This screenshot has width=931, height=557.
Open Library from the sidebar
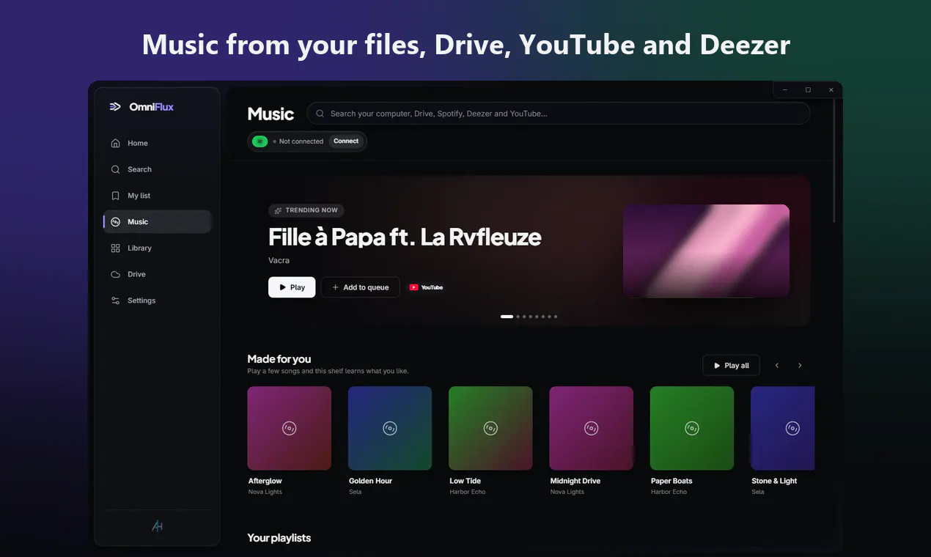coord(157,248)
